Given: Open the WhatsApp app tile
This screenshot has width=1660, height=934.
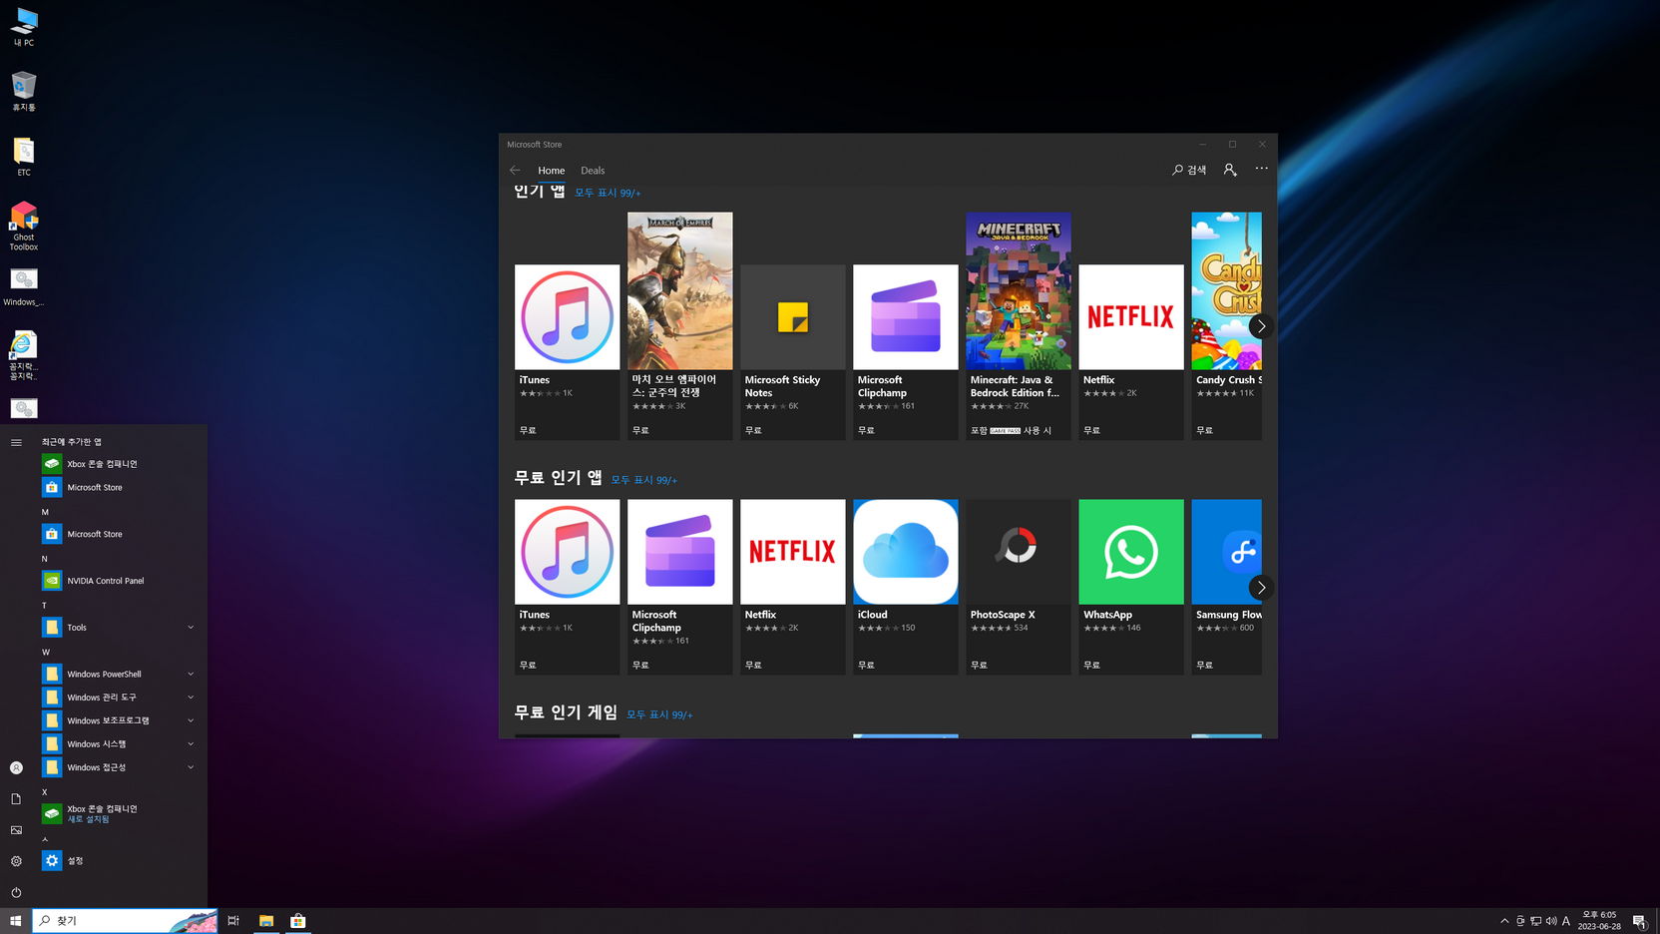Looking at the screenshot, I should coord(1130,587).
